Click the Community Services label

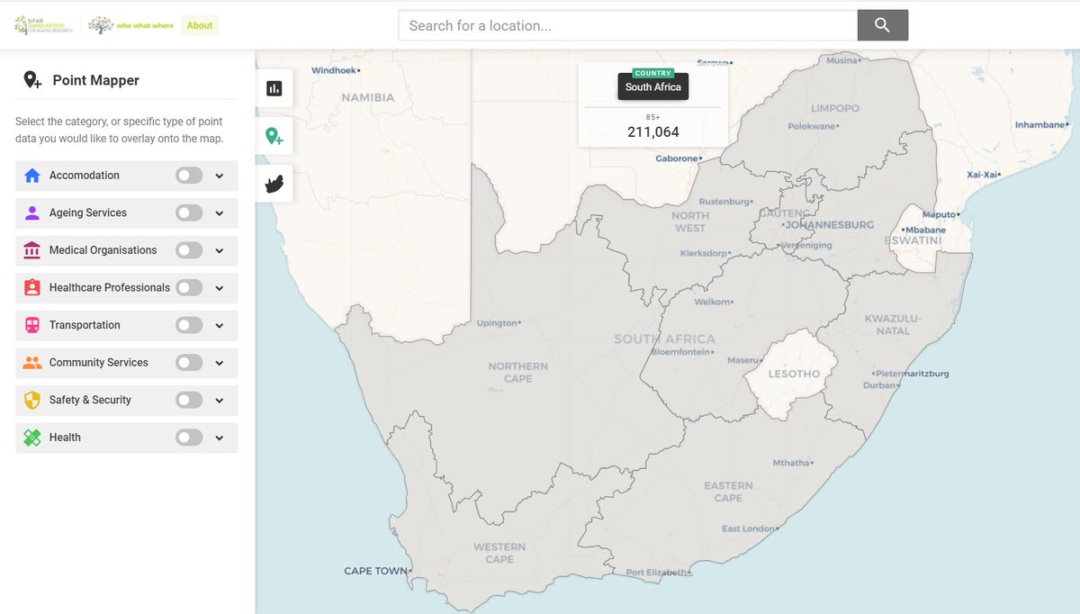(99, 363)
